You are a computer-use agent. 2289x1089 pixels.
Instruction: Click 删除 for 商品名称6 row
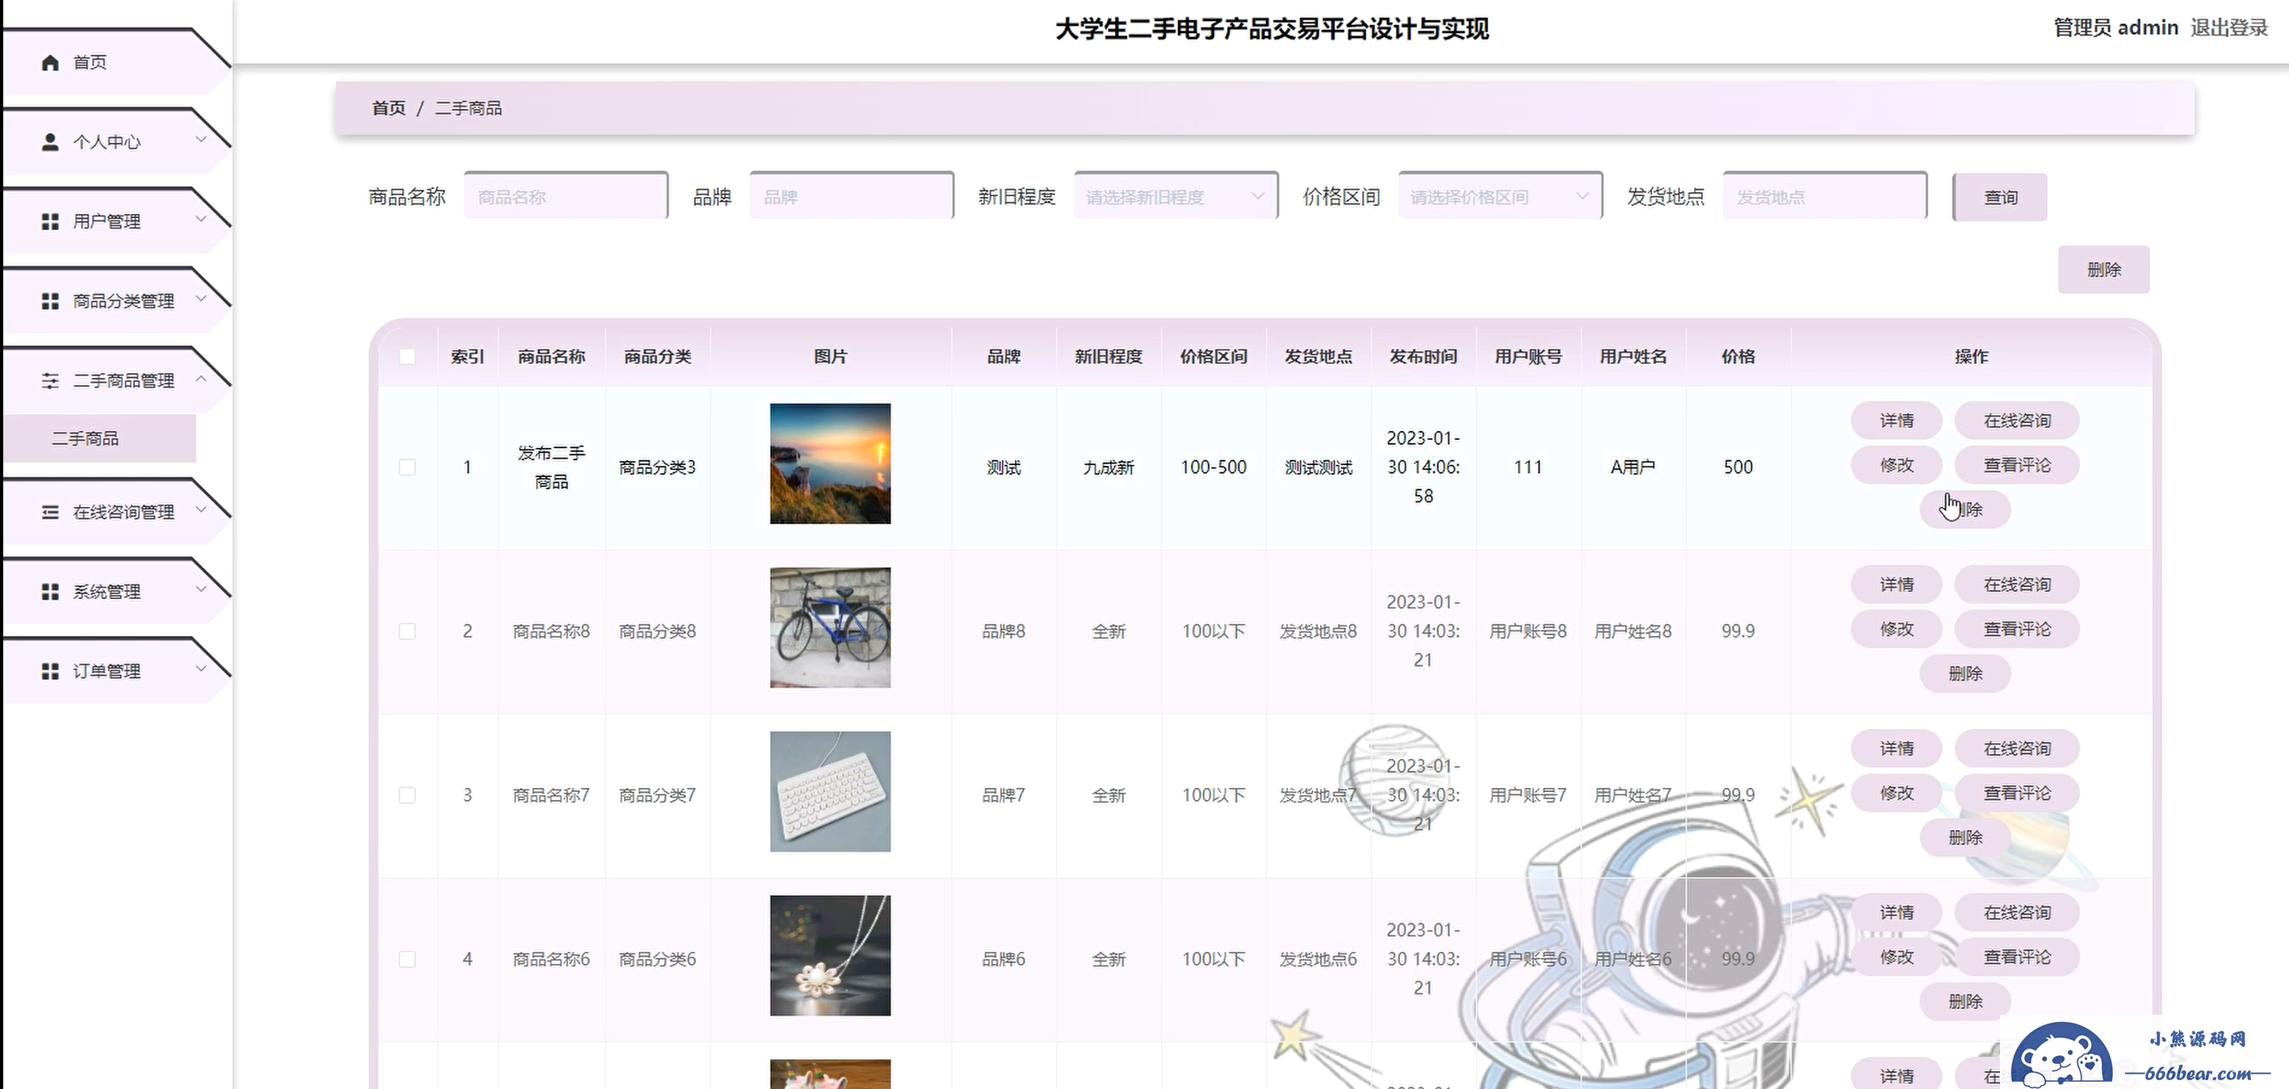pos(1965,1001)
